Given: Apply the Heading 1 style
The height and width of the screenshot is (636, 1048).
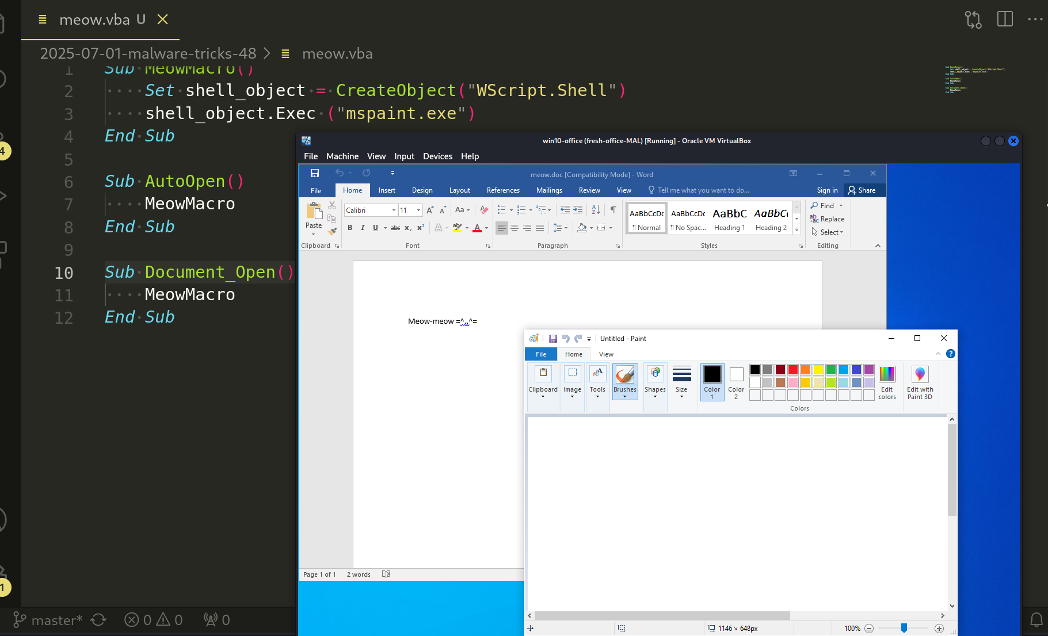Looking at the screenshot, I should [730, 219].
